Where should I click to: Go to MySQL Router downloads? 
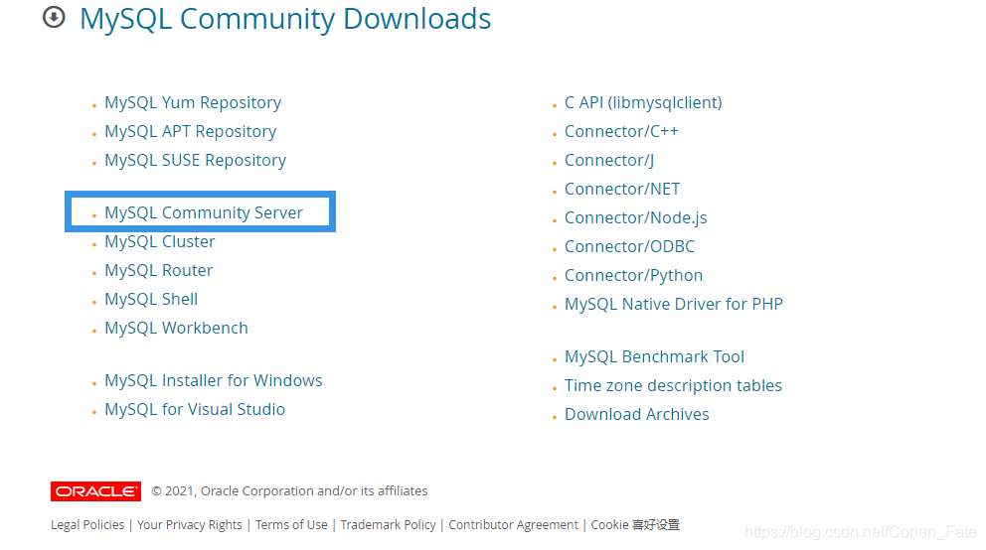click(158, 271)
